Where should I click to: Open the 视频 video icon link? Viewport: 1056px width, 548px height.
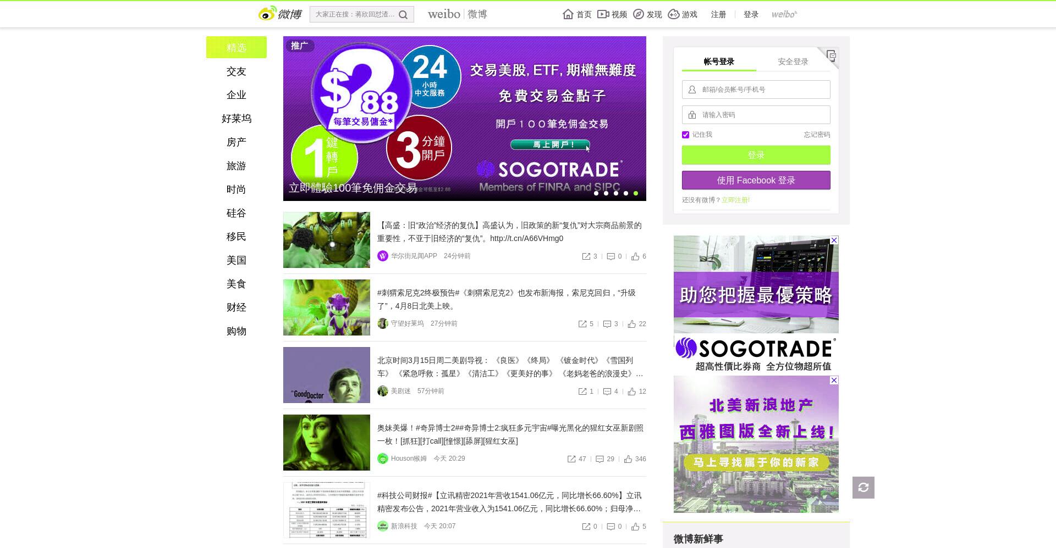(603, 14)
